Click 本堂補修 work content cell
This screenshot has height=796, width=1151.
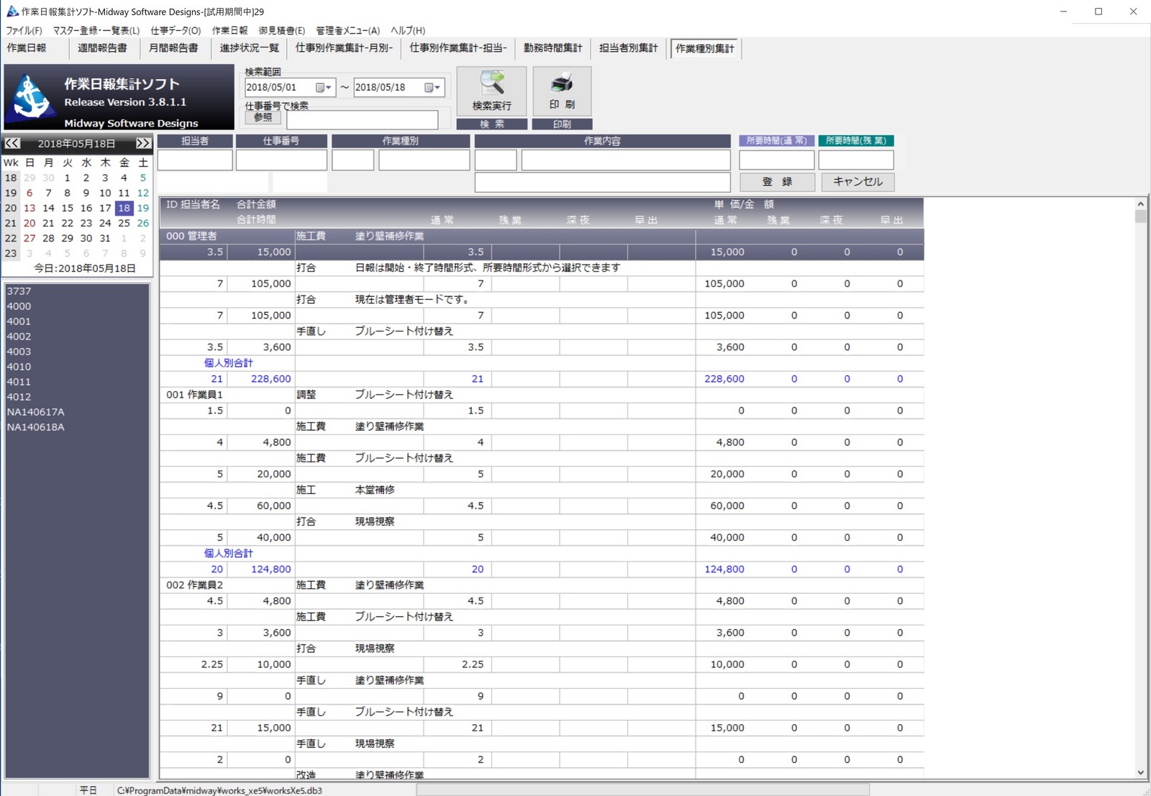tap(375, 490)
